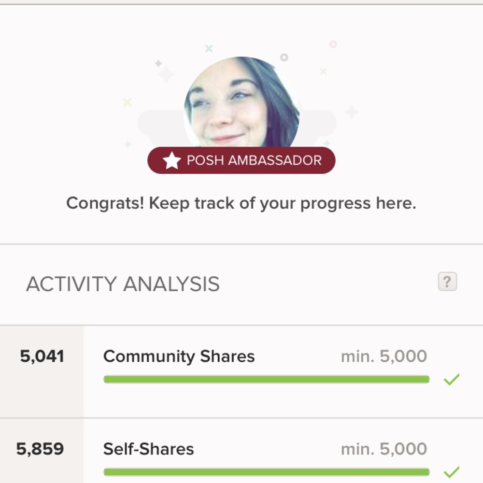The height and width of the screenshot is (483, 483).
Task: Tap the star icon on the Posh Ambassador badge
Action: (x=171, y=159)
